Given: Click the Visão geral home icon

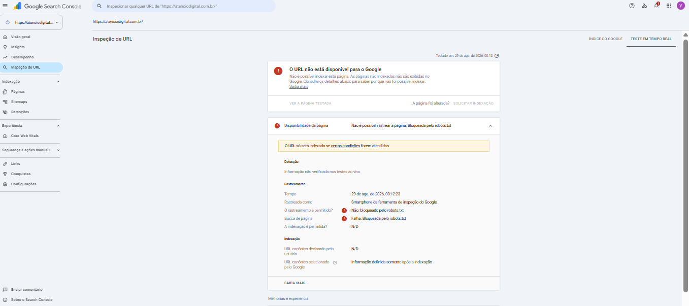Looking at the screenshot, I should pos(5,37).
